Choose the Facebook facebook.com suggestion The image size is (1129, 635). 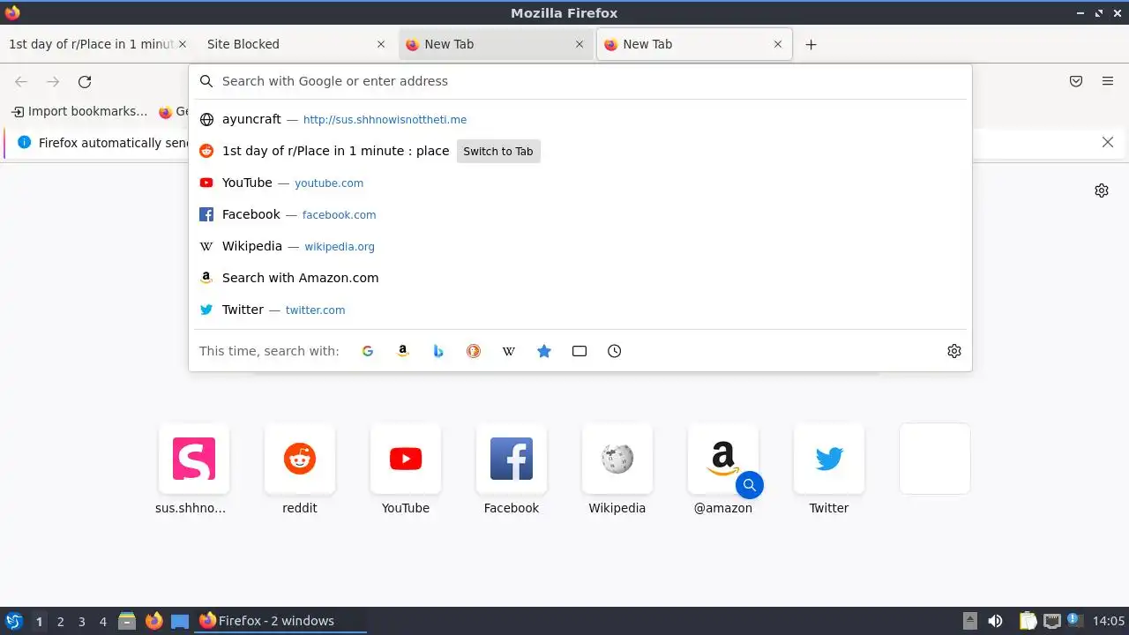[x=580, y=214]
